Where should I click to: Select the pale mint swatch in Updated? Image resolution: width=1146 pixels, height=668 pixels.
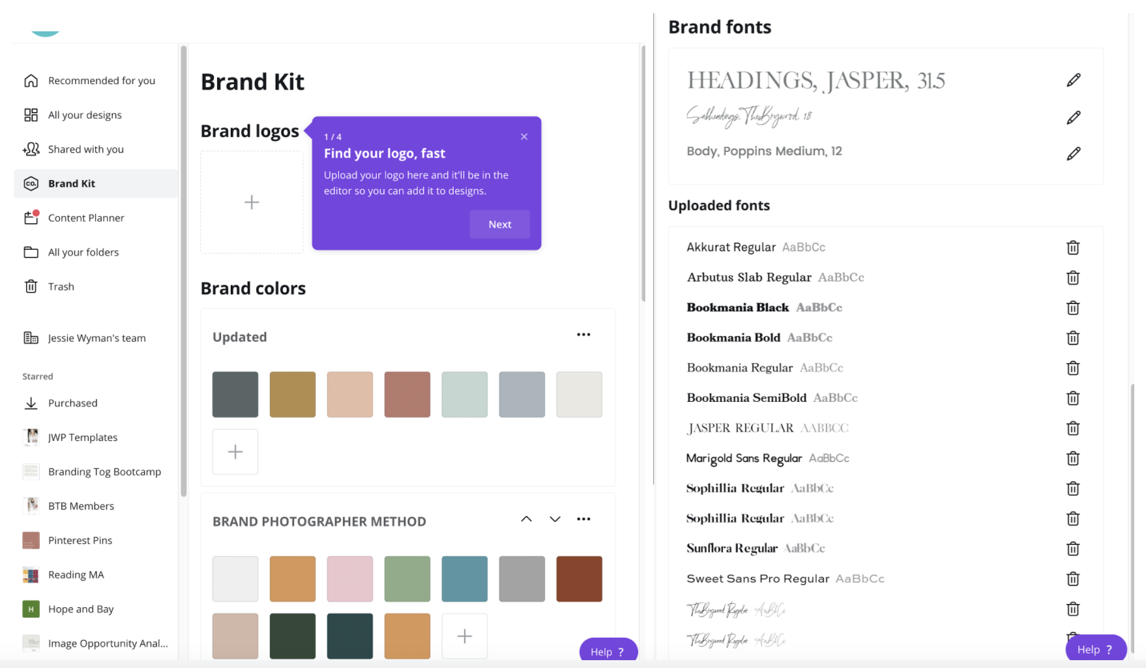pos(465,395)
